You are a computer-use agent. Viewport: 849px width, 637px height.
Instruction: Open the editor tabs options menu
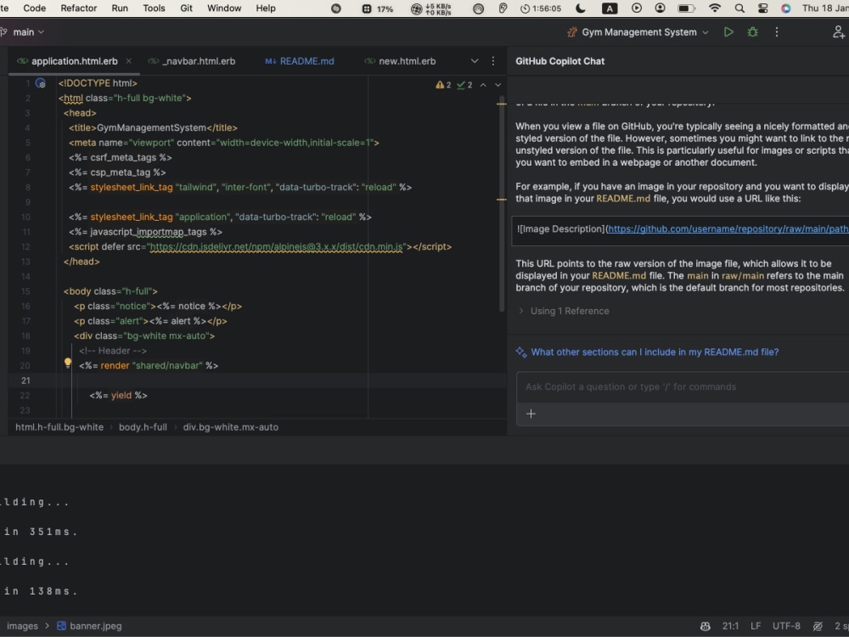(492, 61)
